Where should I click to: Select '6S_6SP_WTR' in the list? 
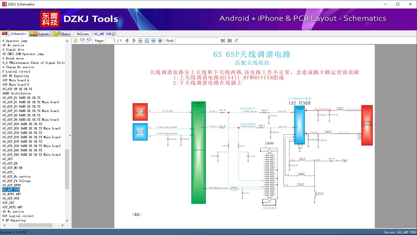[11, 198]
